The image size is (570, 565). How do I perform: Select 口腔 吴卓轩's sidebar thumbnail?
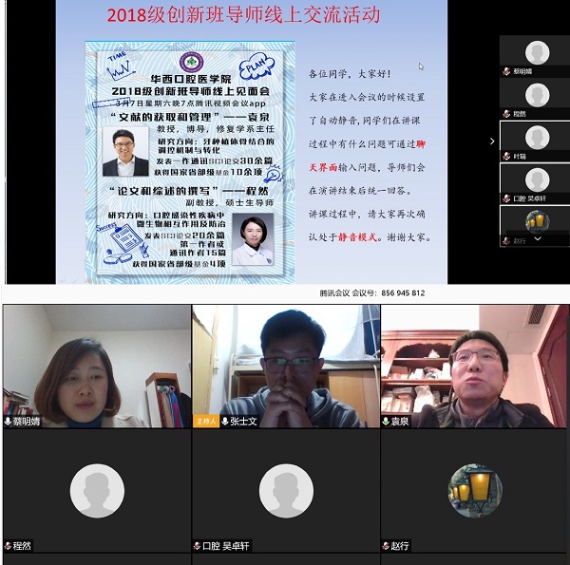coord(538,180)
